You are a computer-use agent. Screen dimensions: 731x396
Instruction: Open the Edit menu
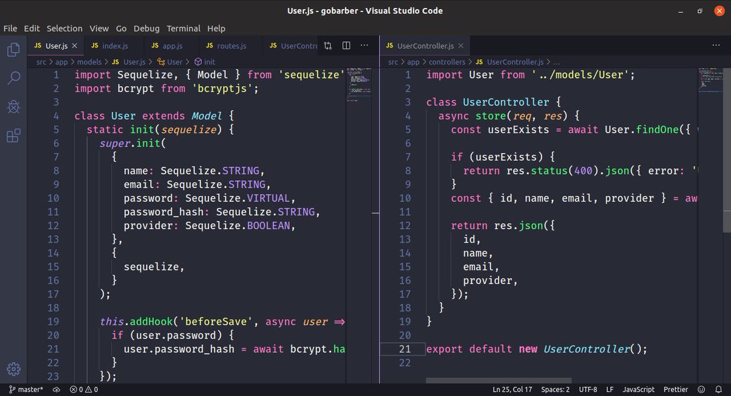(32, 28)
